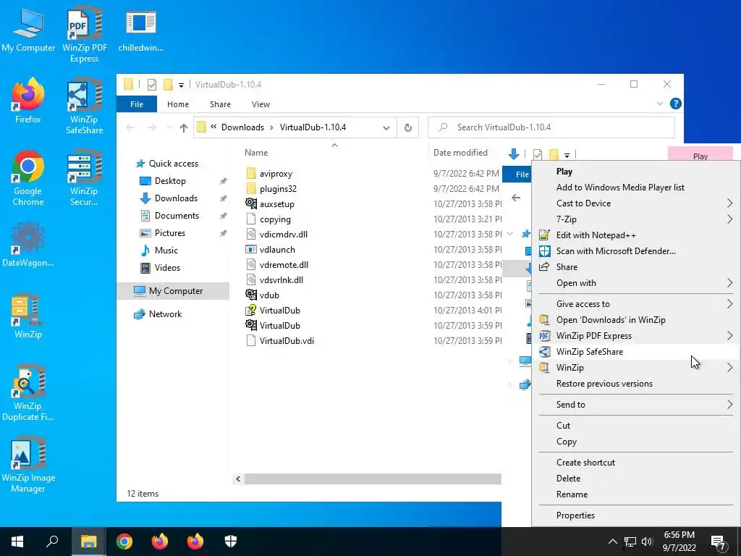Viewport: 741px width, 556px height.
Task: Expand the Give access to submenu
Action: [x=636, y=304]
